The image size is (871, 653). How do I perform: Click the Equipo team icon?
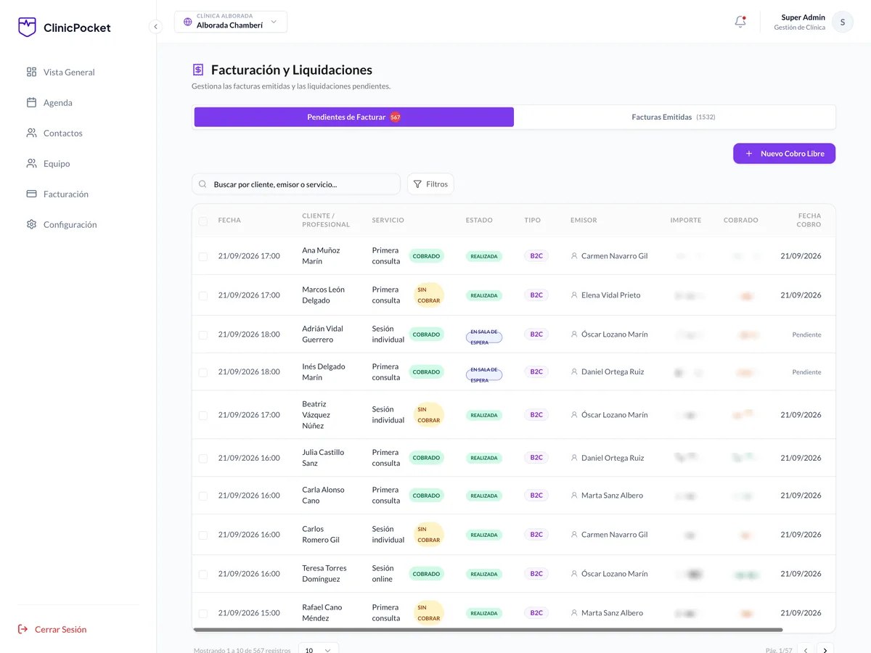click(31, 163)
